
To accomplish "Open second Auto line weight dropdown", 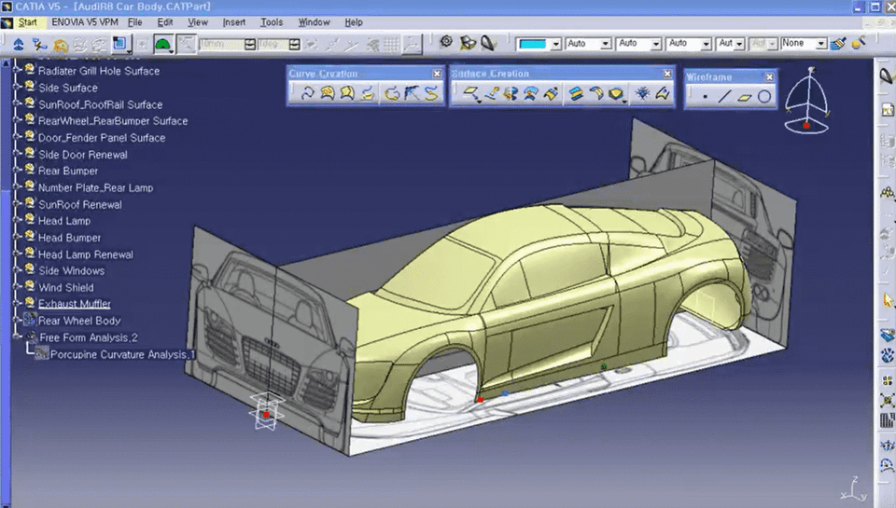I will pos(656,44).
